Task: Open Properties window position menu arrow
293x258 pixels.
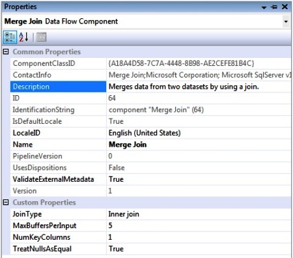Action: (x=264, y=8)
